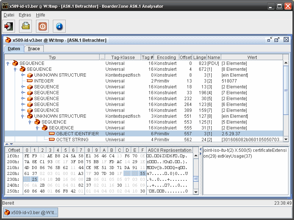Click the x509-id-v3.ber window button in bottom bar
294x220 pixels.
(x=30, y=213)
